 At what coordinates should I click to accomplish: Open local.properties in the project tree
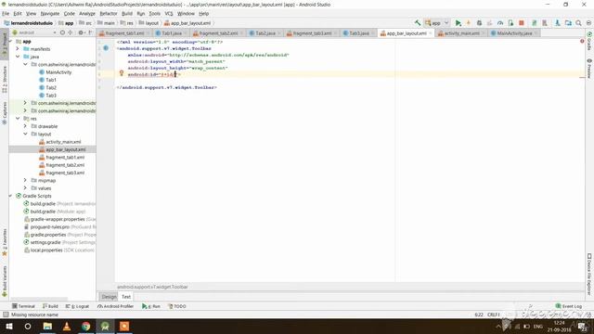point(46,250)
